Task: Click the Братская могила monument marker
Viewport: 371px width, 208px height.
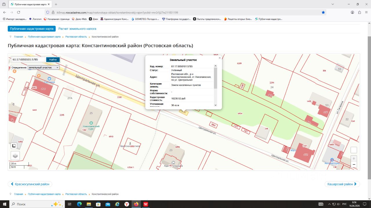Action: coord(130,143)
